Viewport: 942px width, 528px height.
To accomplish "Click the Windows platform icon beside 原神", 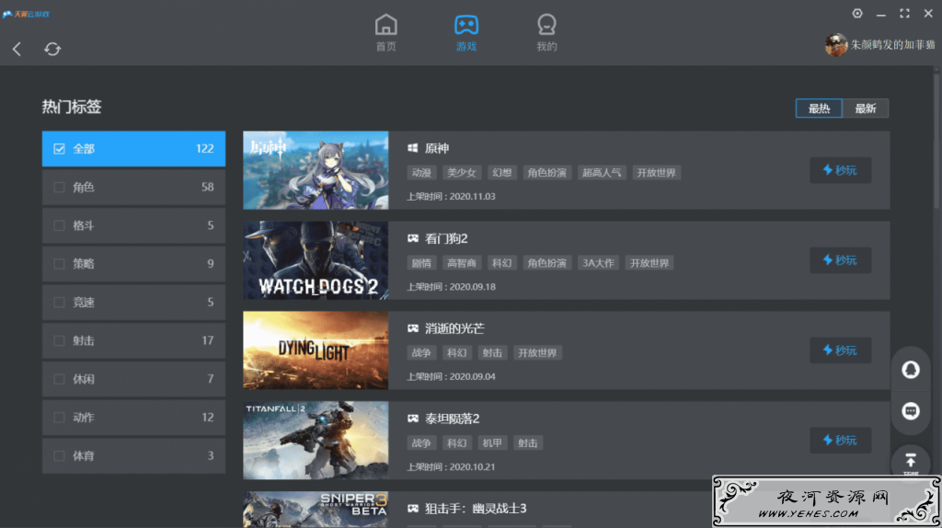I will (x=413, y=148).
